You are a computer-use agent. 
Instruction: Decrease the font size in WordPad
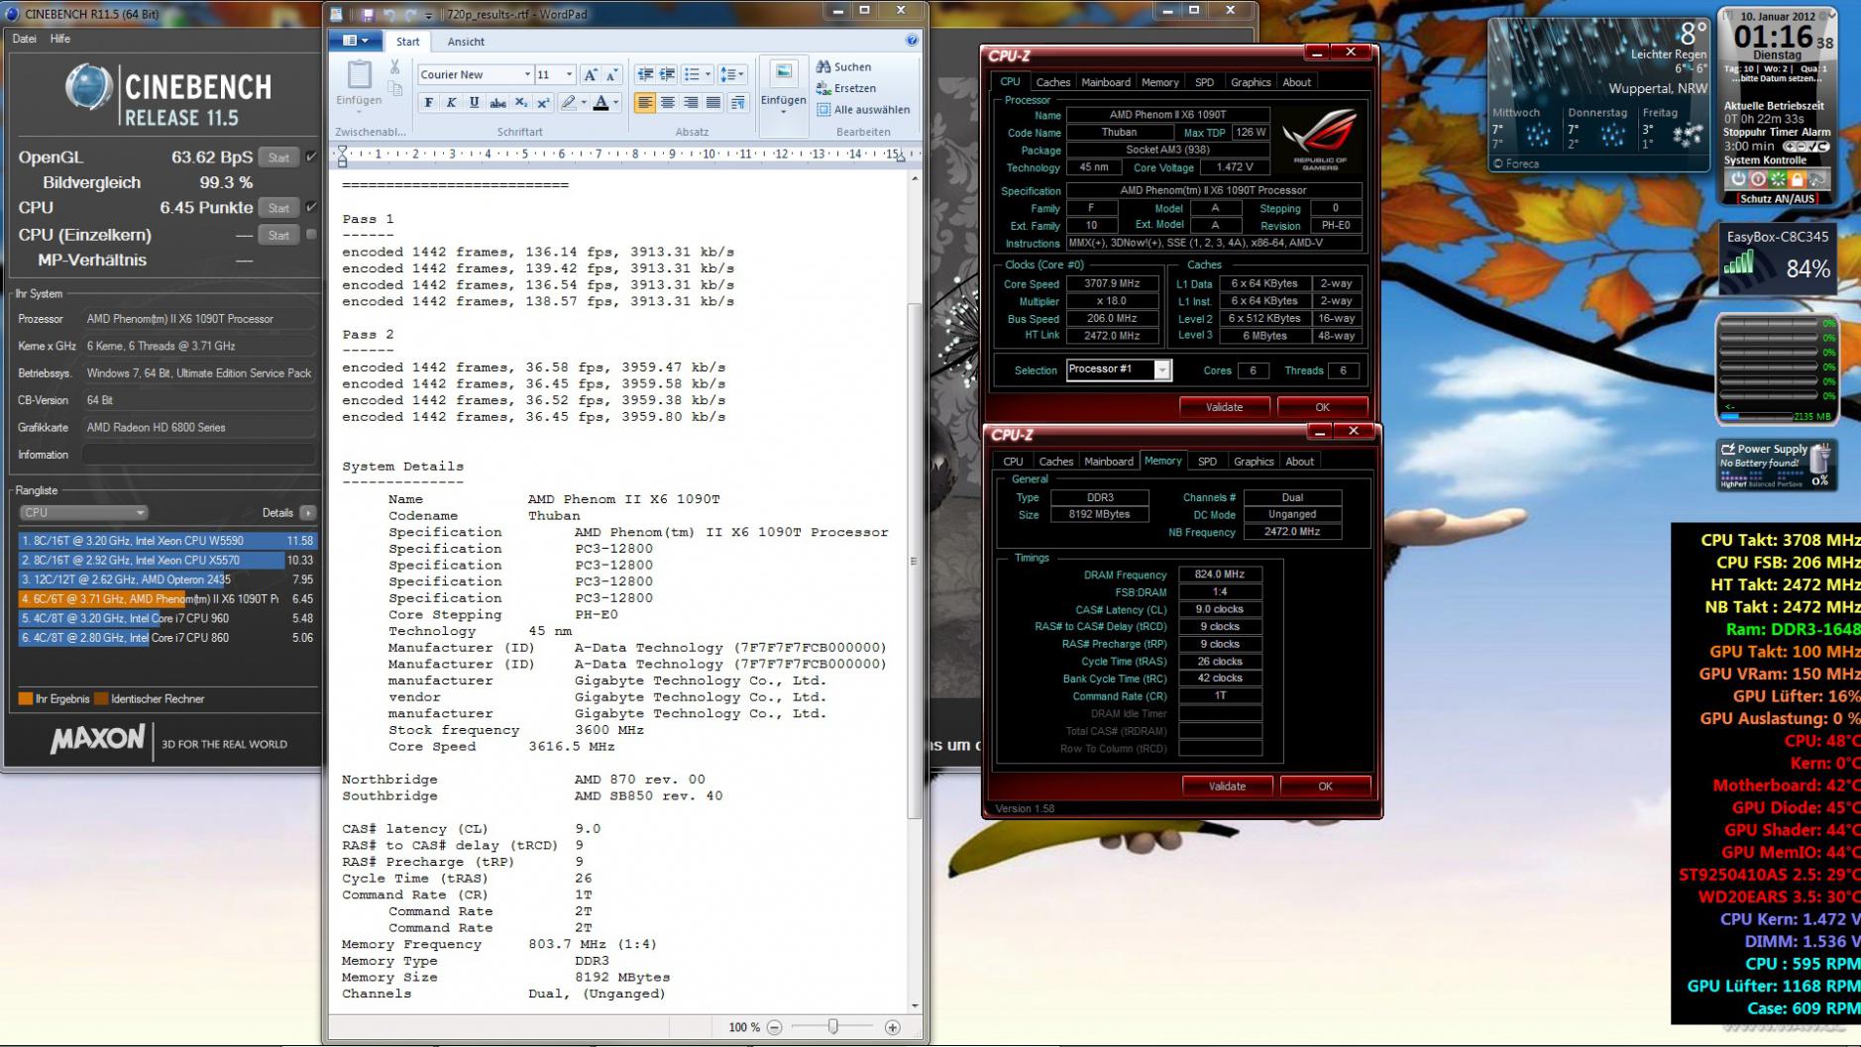(611, 74)
